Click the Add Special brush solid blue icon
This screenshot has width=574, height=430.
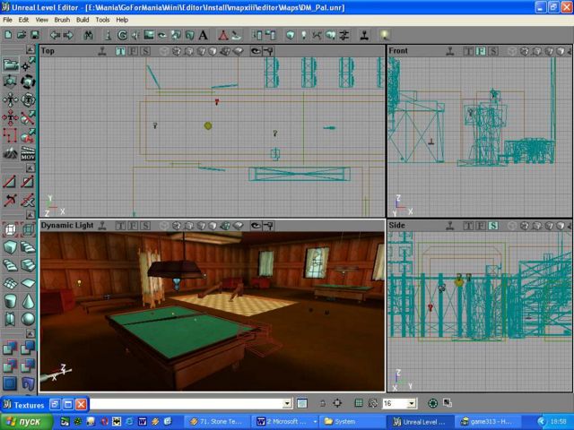click(10, 383)
